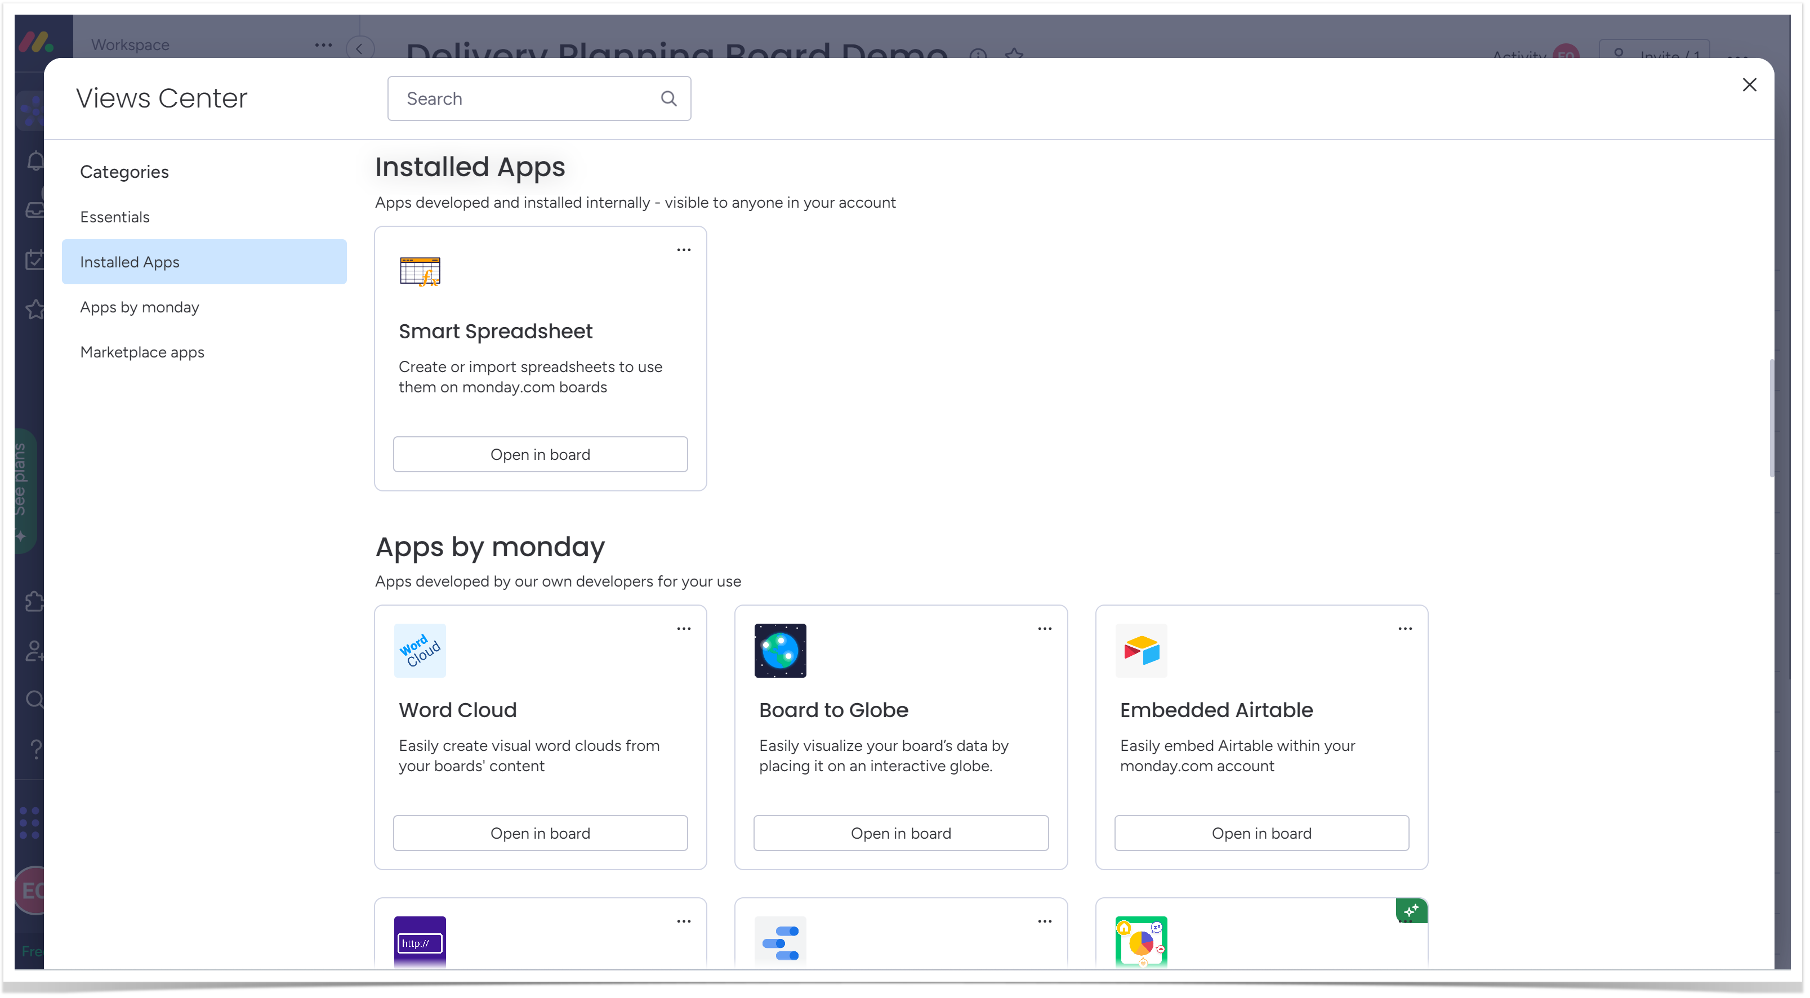
Task: Click the user avatar in left sidebar
Action: [31, 890]
